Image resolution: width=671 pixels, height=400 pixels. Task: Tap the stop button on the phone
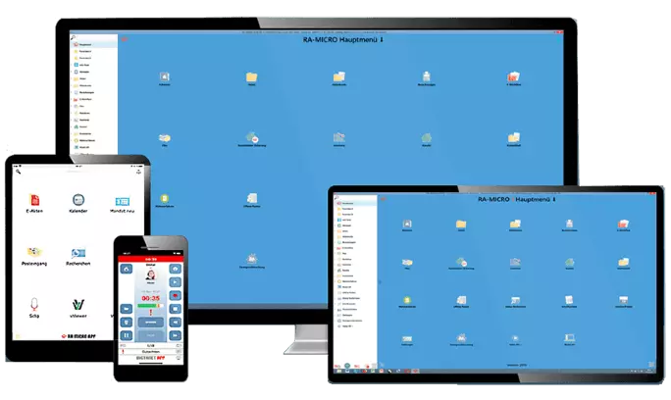pos(175,309)
